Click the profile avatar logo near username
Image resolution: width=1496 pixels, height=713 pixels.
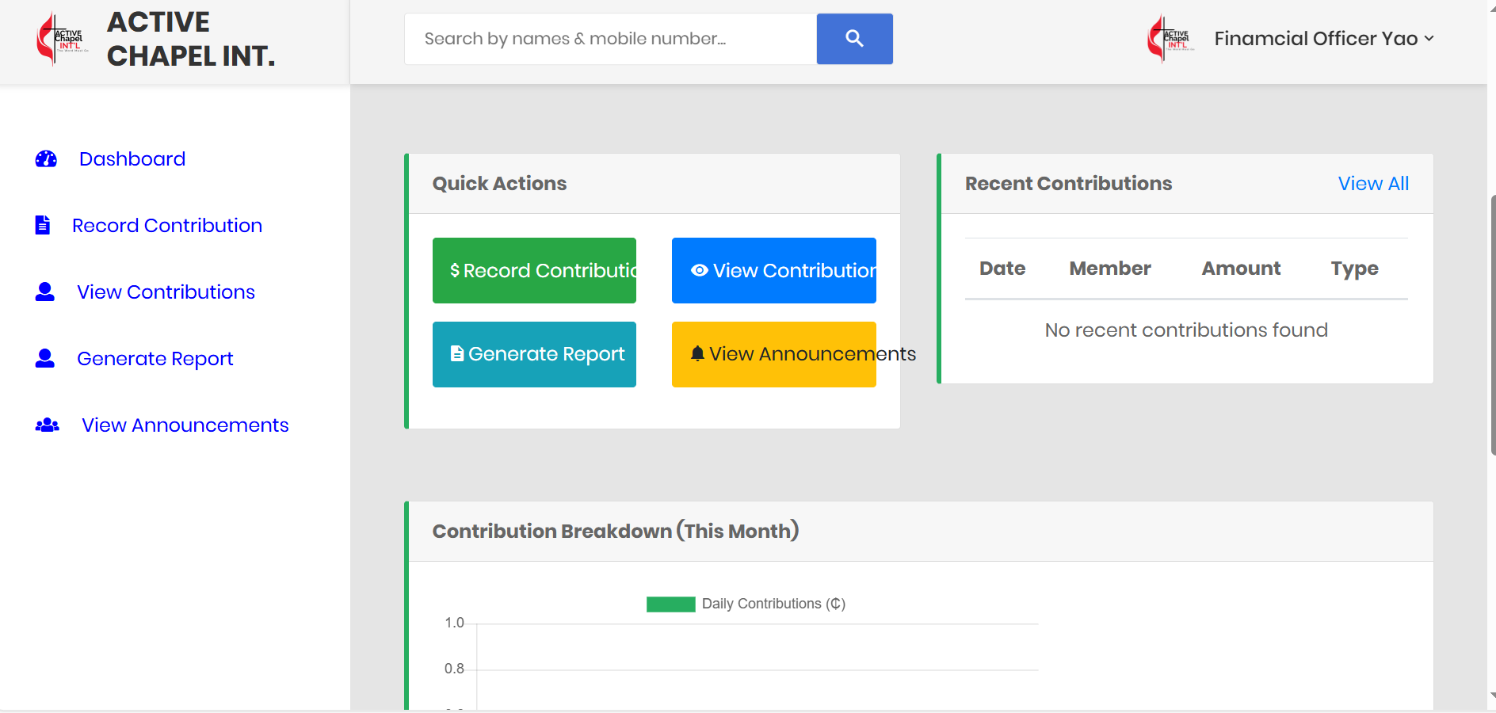pos(1170,39)
